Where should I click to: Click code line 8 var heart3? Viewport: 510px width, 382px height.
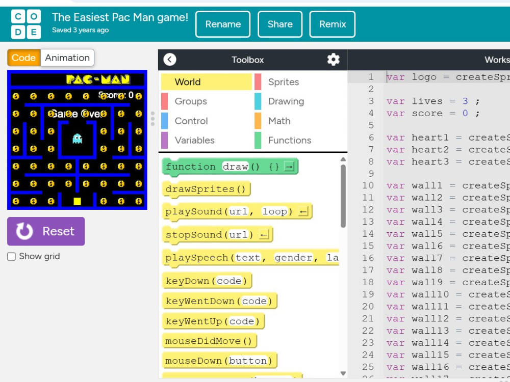pos(448,162)
